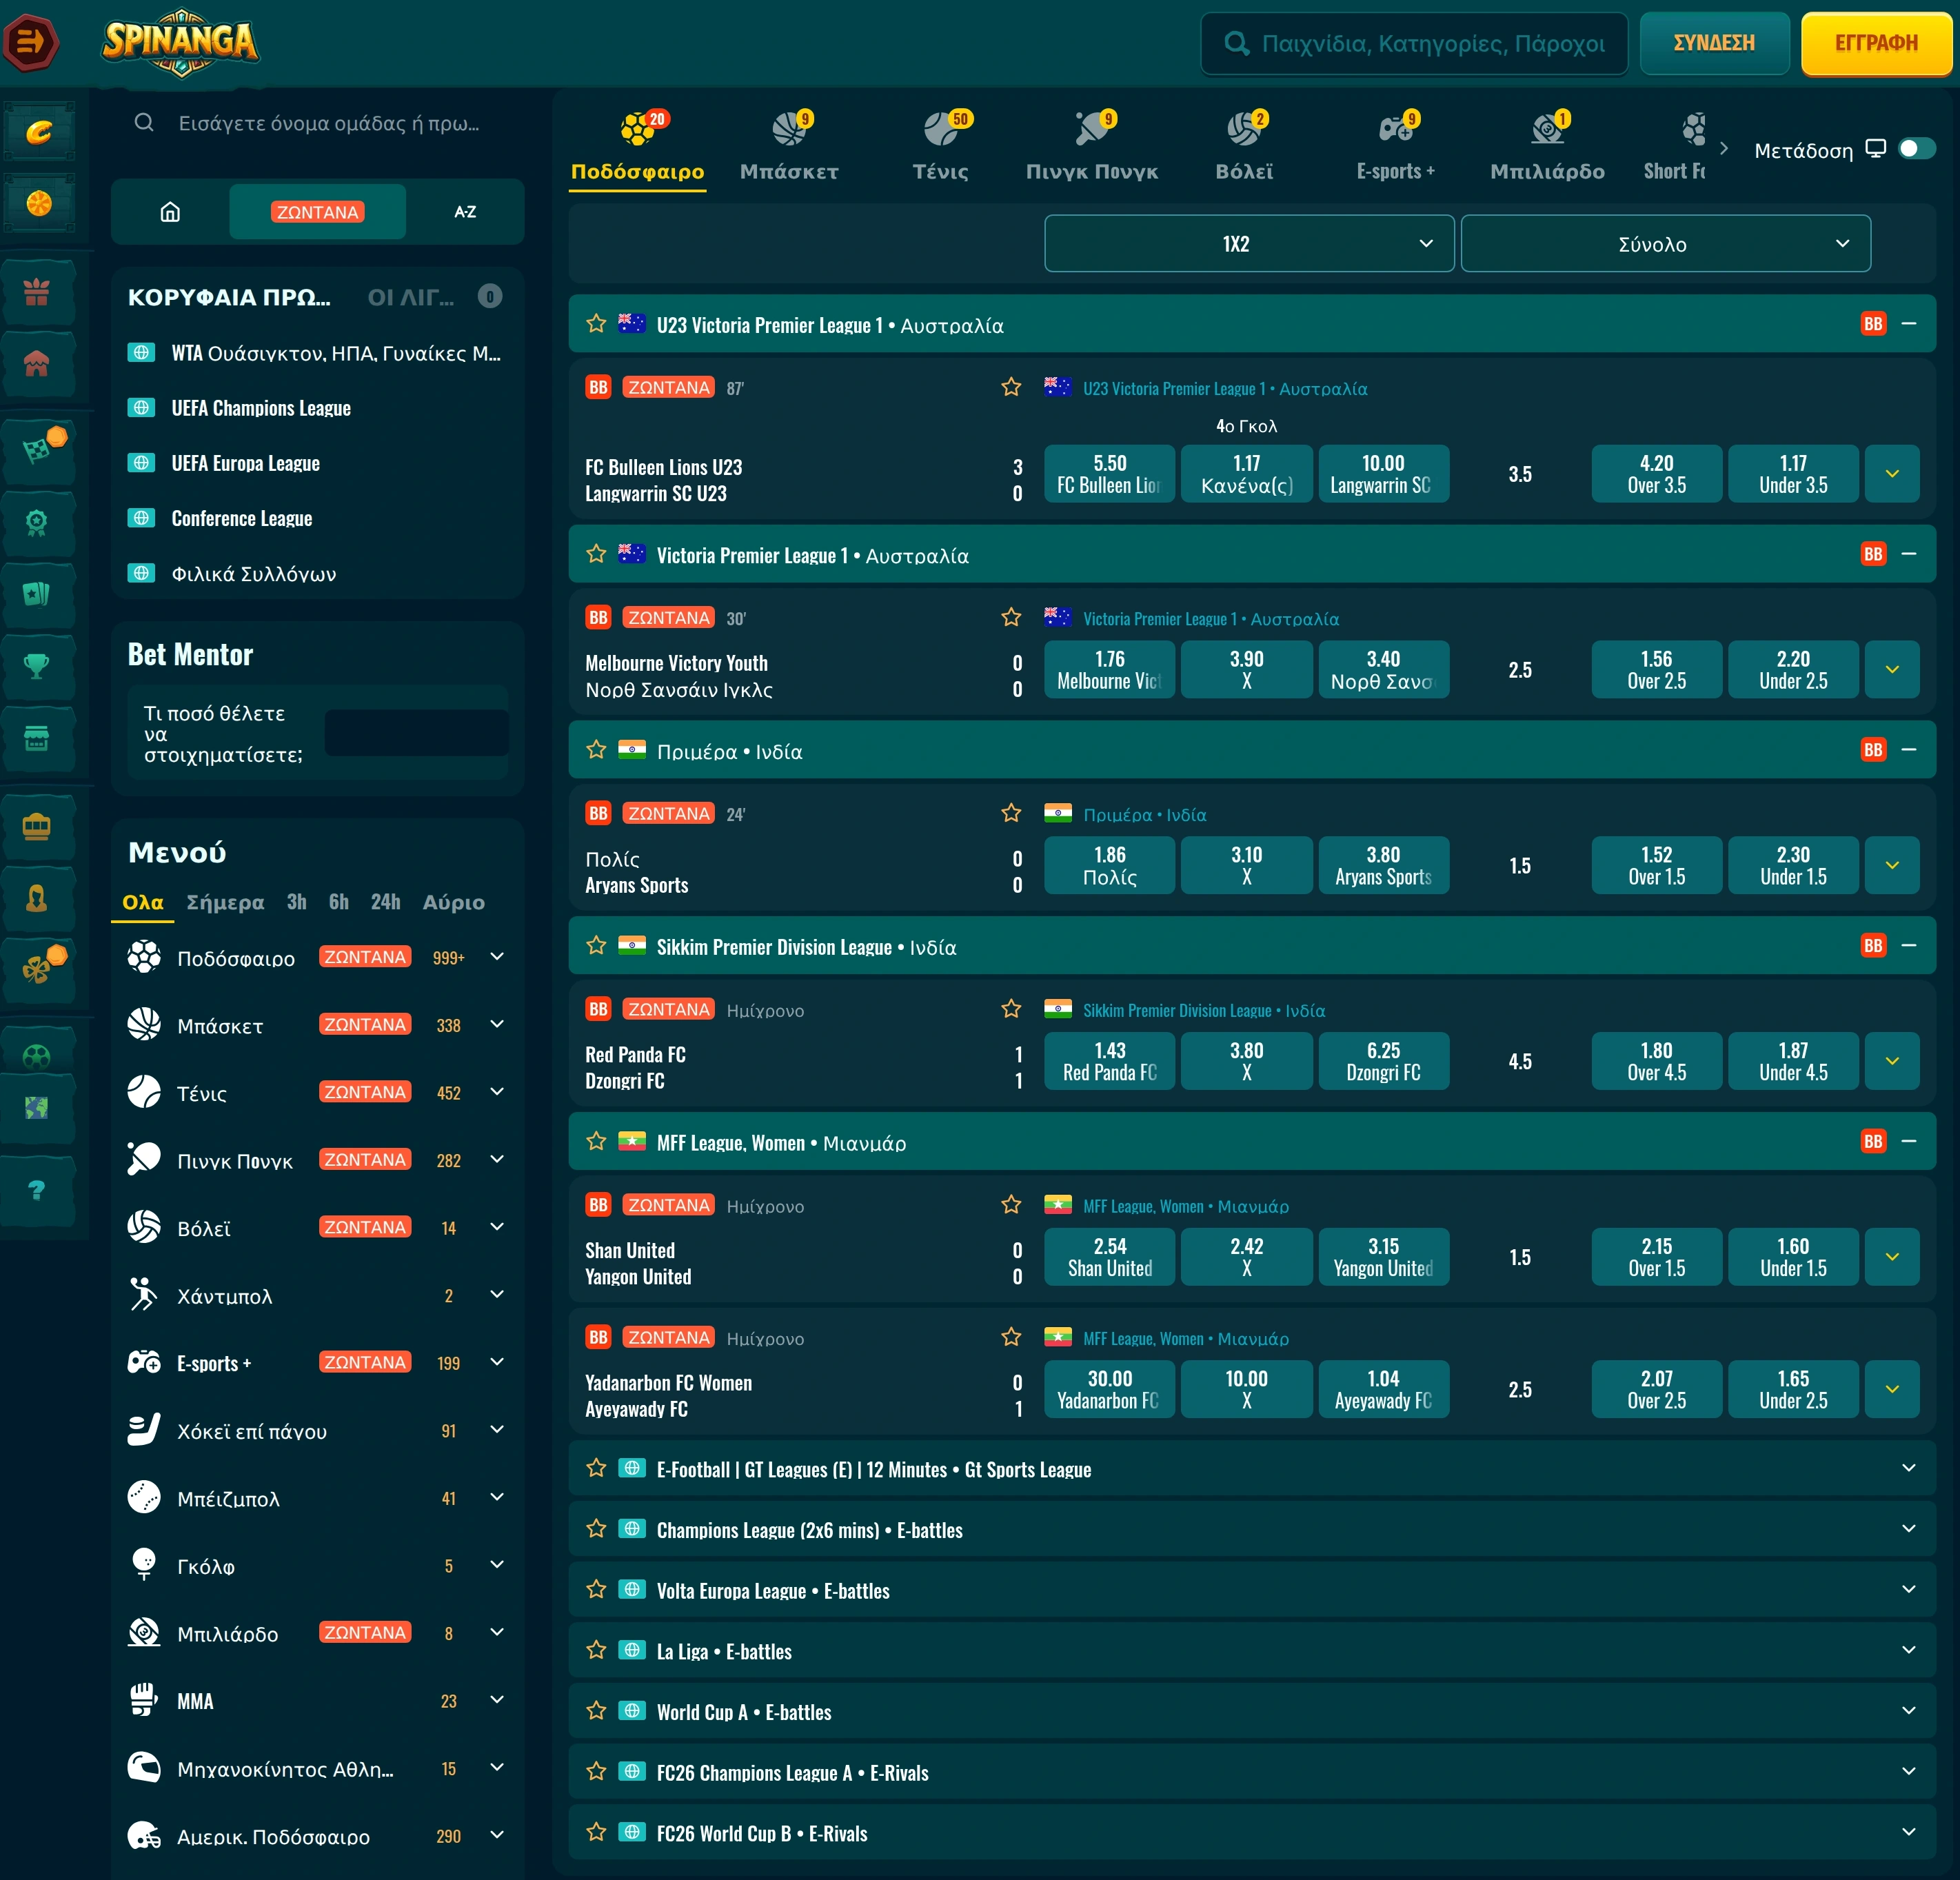Expand the La Liga E-battles row
The height and width of the screenshot is (1880, 1960).
[1252, 1651]
